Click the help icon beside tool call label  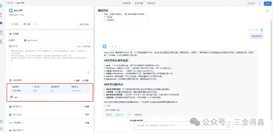click(21, 106)
